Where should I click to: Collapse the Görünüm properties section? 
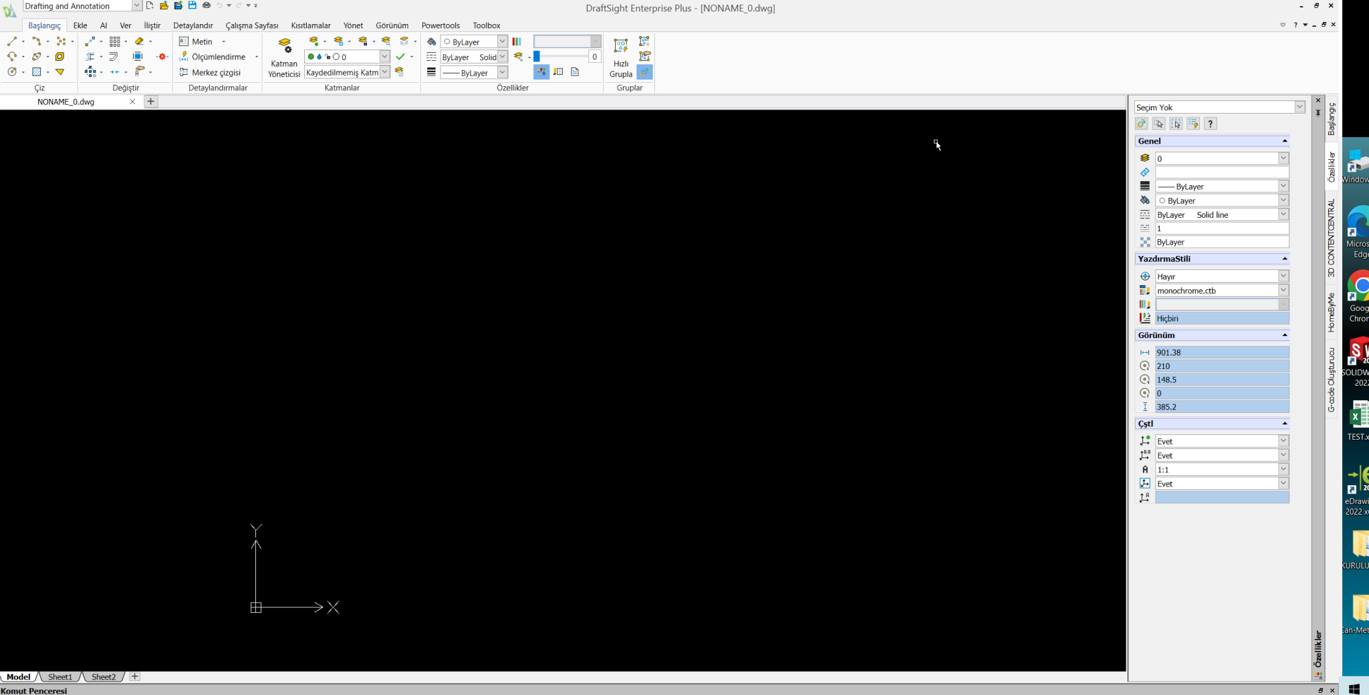point(1285,335)
